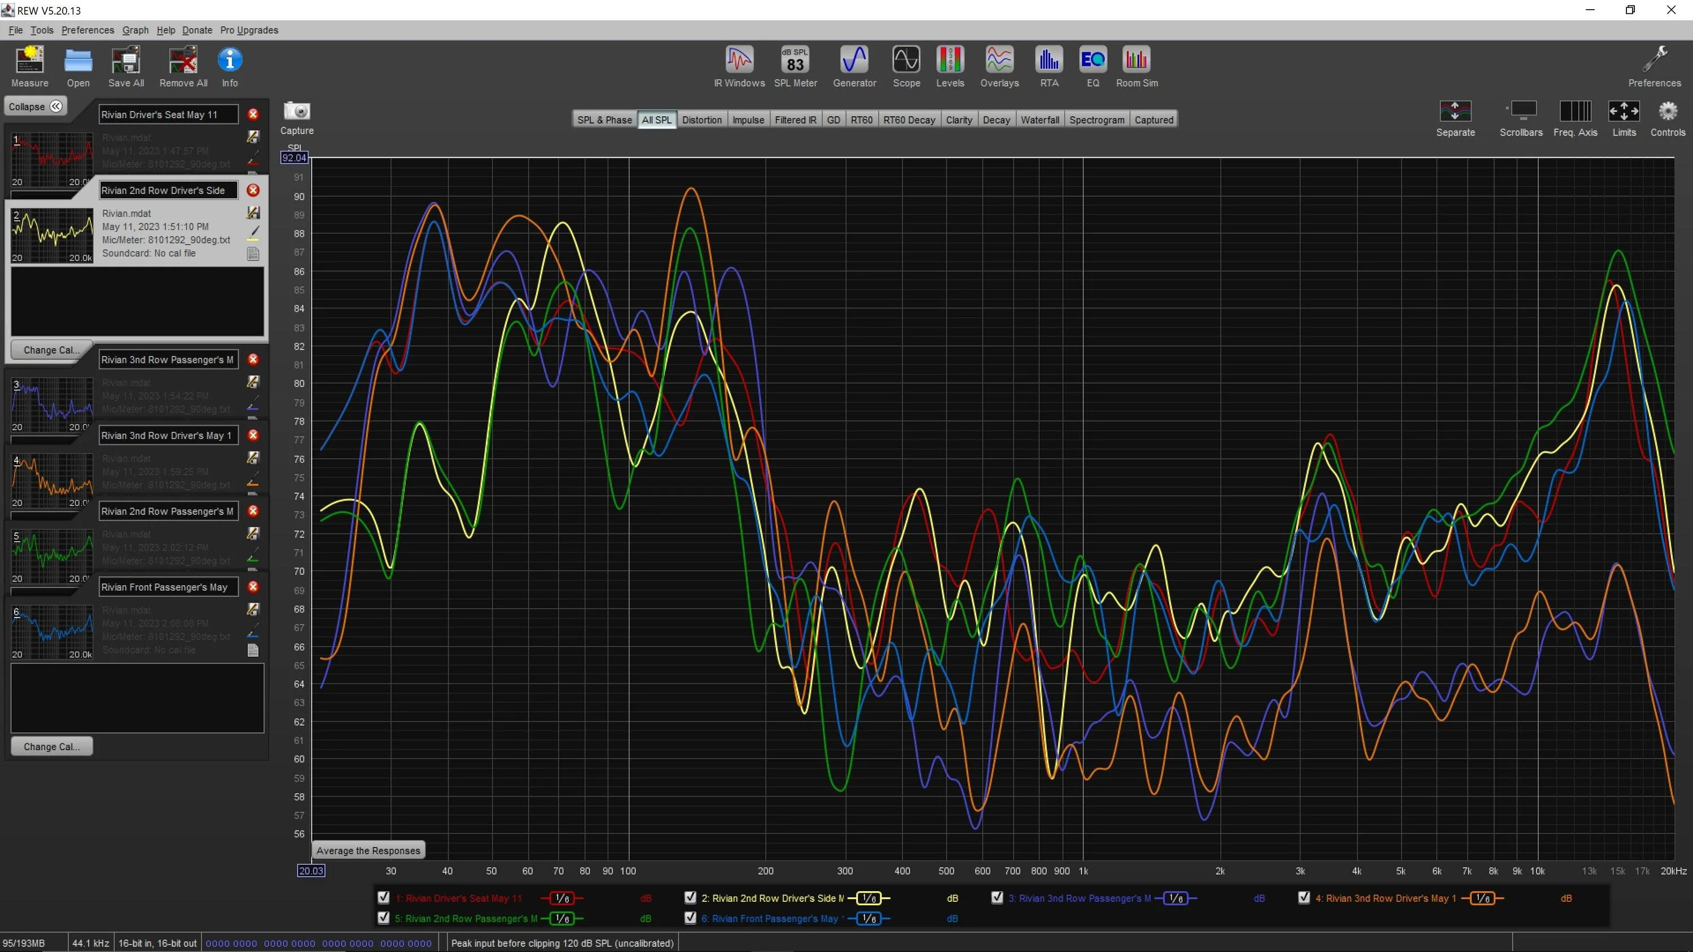This screenshot has height=952, width=1693.
Task: Open smoothing selector for trace 3 purple
Action: (x=1175, y=898)
